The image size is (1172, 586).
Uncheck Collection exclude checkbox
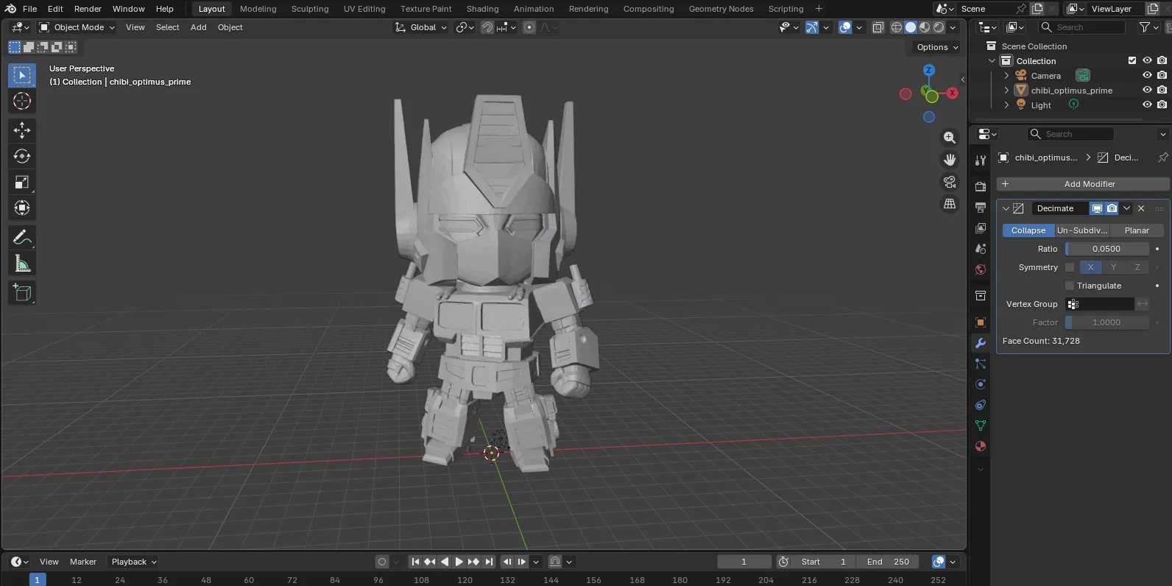[1132, 60]
